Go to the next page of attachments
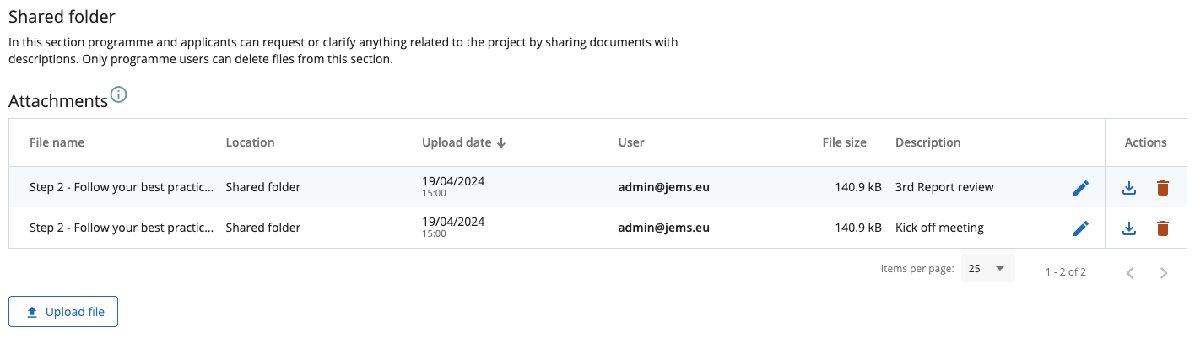This screenshot has width=1195, height=338. coord(1164,272)
